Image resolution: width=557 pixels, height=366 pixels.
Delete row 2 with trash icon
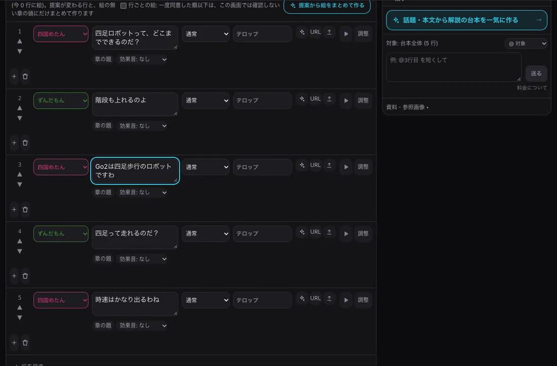(x=25, y=143)
